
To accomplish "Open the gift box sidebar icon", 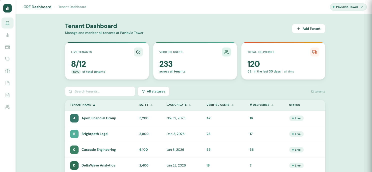I will tap(8, 71).
